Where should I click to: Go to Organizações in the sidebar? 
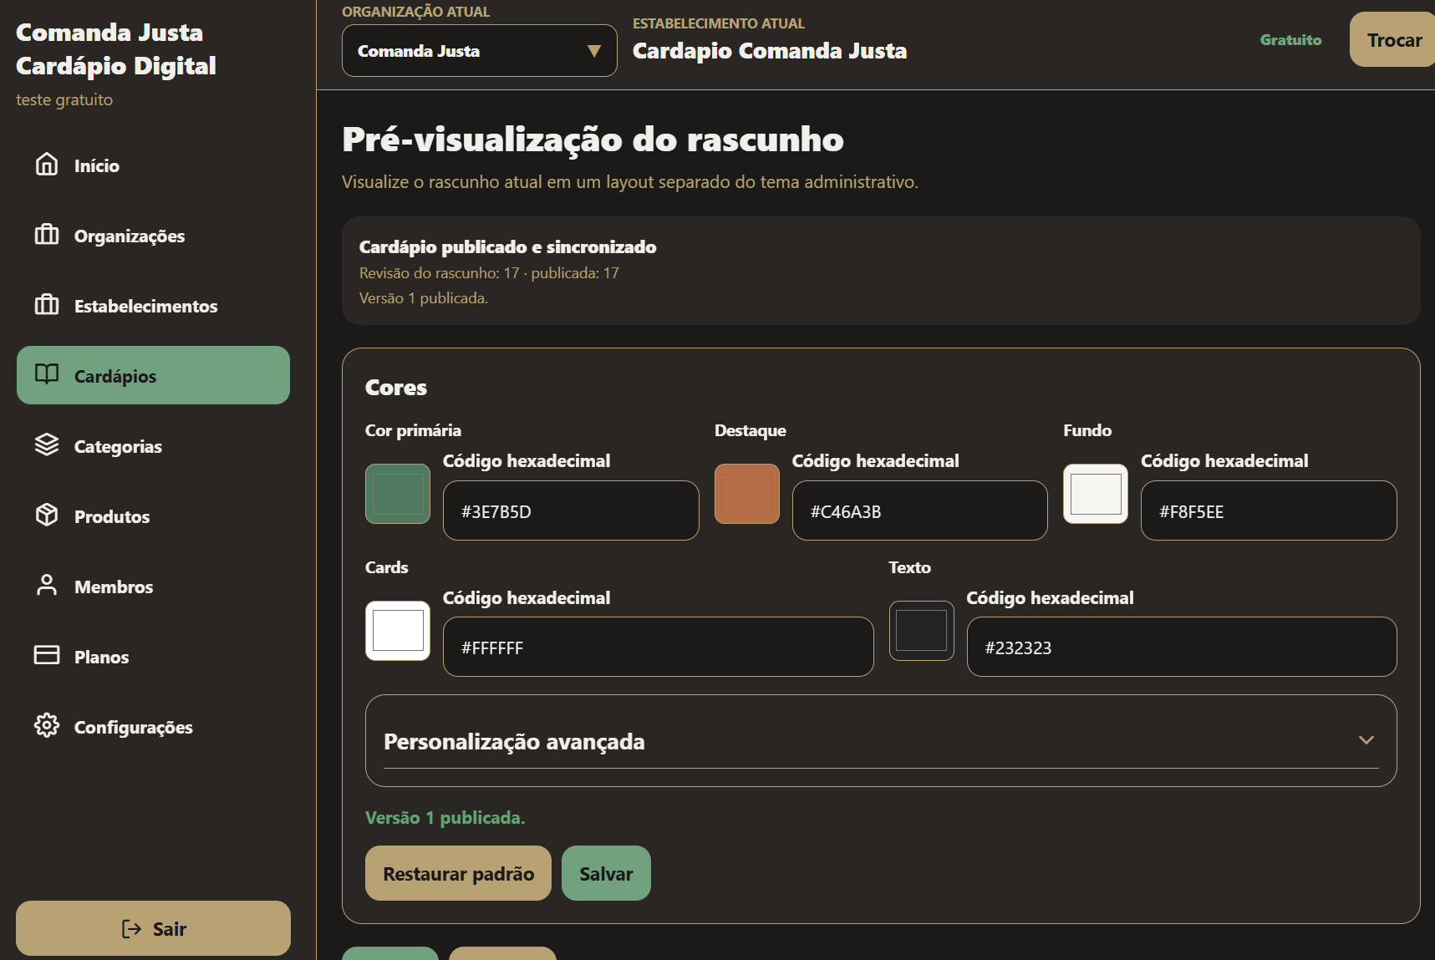[x=153, y=236]
